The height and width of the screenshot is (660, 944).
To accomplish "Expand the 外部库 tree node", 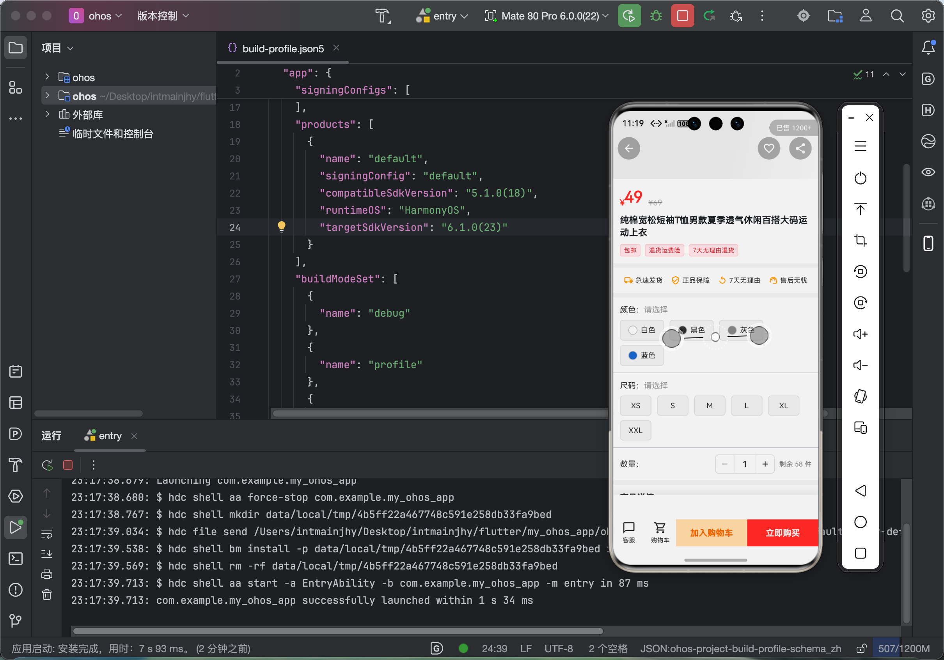I will (47, 114).
